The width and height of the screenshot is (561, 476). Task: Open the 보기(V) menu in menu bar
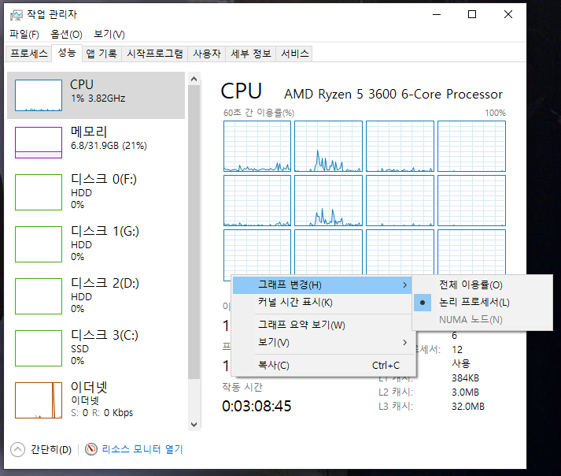(109, 35)
